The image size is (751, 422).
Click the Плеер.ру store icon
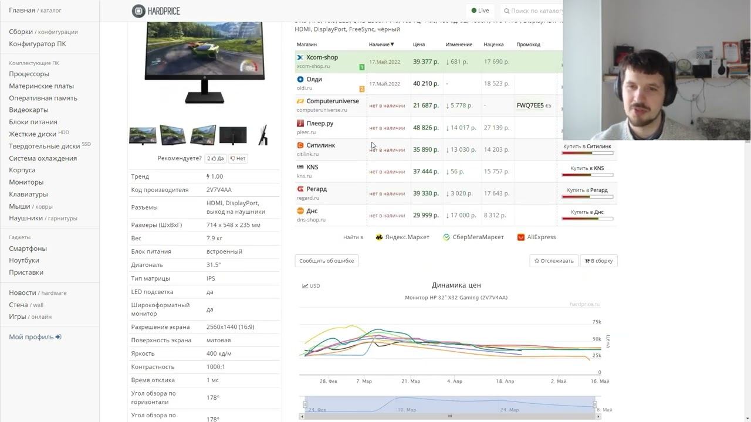tap(300, 123)
